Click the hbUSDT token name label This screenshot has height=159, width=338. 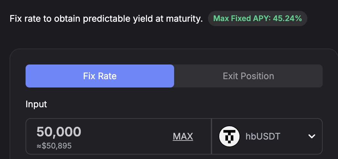[x=263, y=136]
